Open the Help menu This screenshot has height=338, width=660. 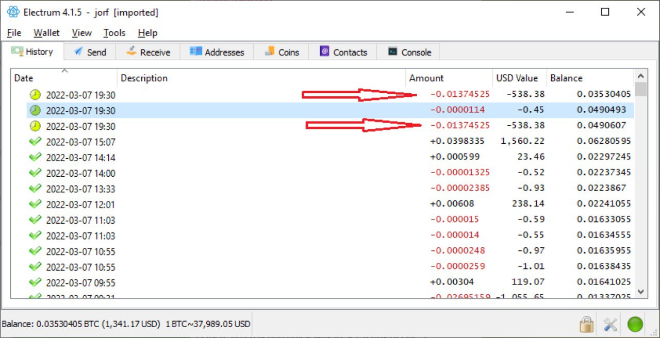pos(147,32)
